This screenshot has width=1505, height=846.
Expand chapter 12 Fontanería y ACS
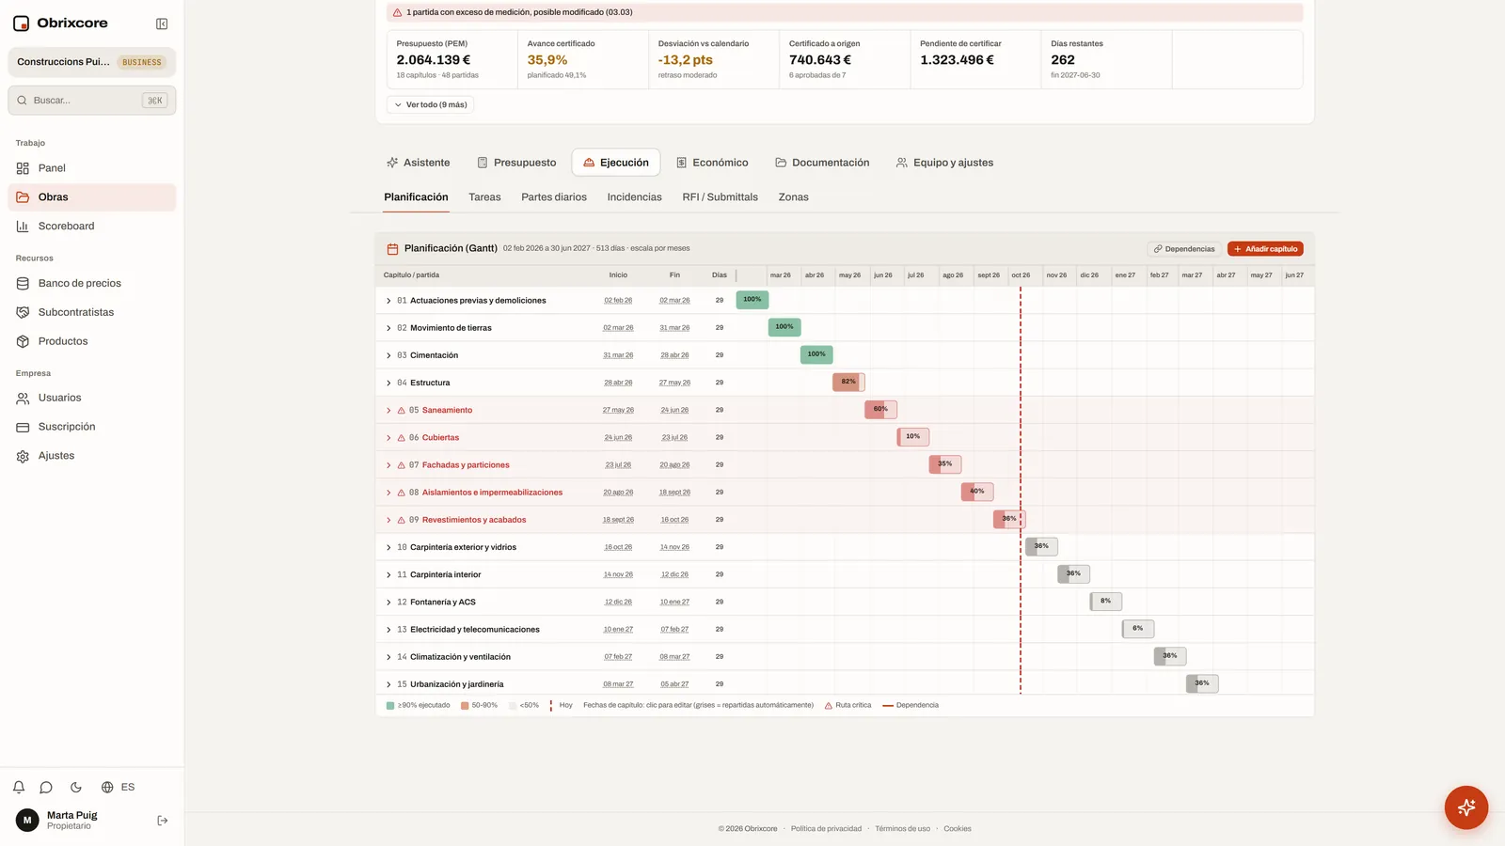(388, 603)
